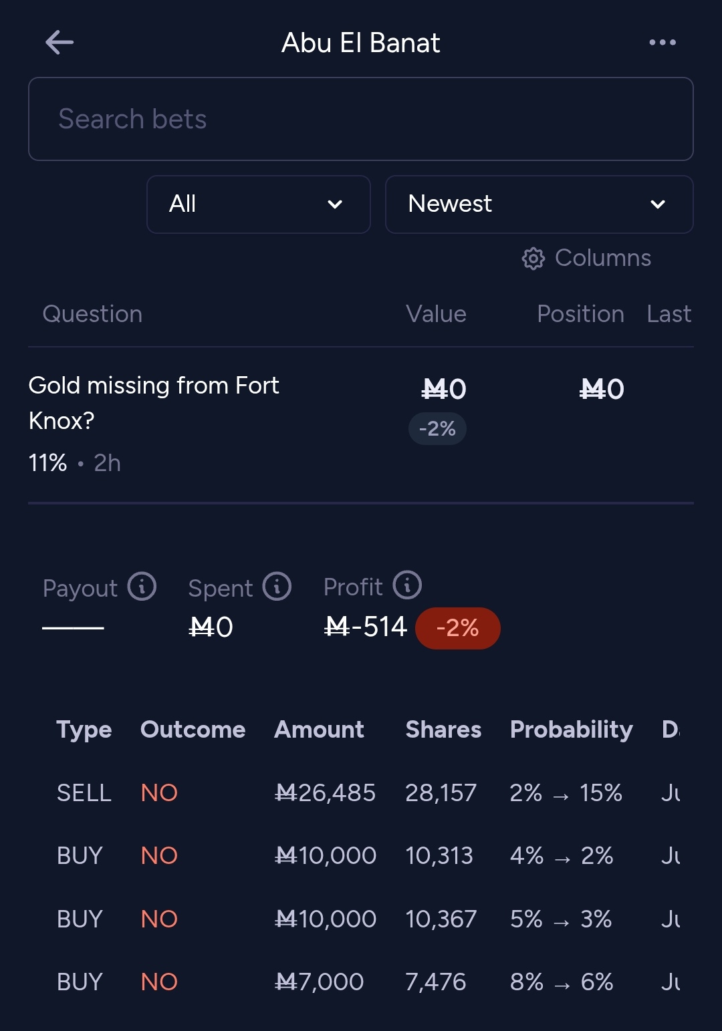Click the chevron on Newest dropdown
This screenshot has width=722, height=1031.
click(658, 204)
